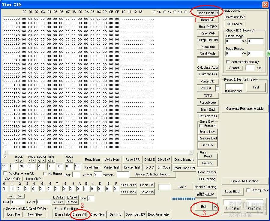Enable the correctable display checkbox
This screenshot has width=270, height=221.
point(228,62)
